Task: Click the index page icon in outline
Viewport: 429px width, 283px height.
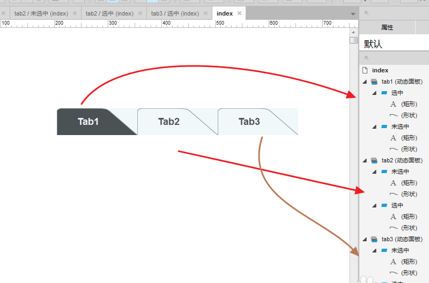Action: [x=365, y=70]
